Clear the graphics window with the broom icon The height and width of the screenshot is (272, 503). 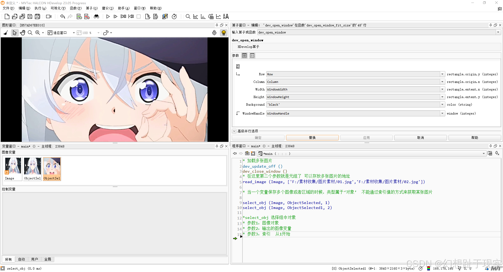(6, 33)
